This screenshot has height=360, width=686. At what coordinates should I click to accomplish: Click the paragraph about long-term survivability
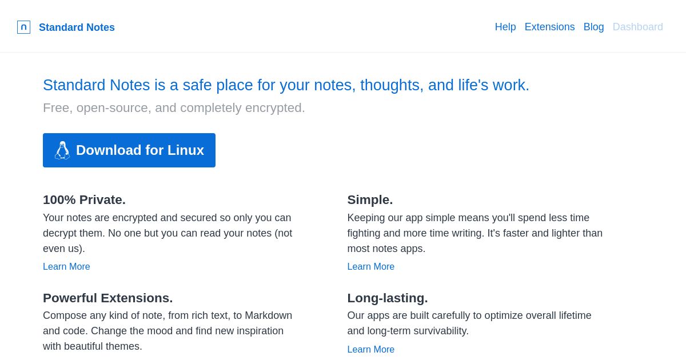point(469,323)
